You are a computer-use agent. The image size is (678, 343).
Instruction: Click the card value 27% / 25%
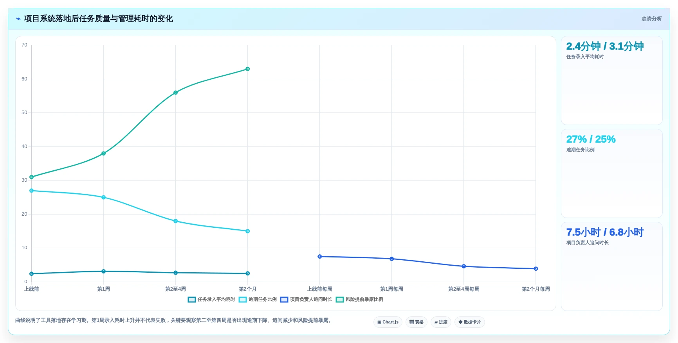[591, 139]
